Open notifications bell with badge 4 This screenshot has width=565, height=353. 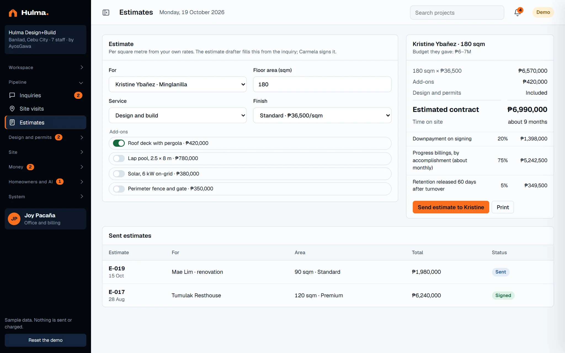[x=518, y=12]
